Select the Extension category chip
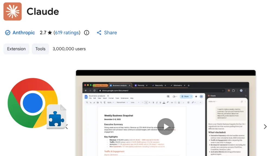 pyautogui.click(x=16, y=49)
